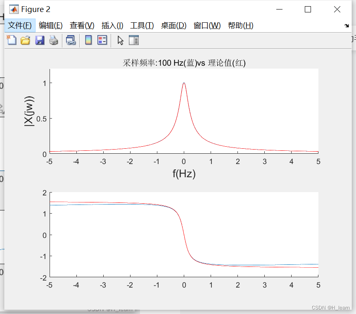Screen dimensions: 356x314
Task: Click the New Figure toolbar icon
Action: click(12, 40)
